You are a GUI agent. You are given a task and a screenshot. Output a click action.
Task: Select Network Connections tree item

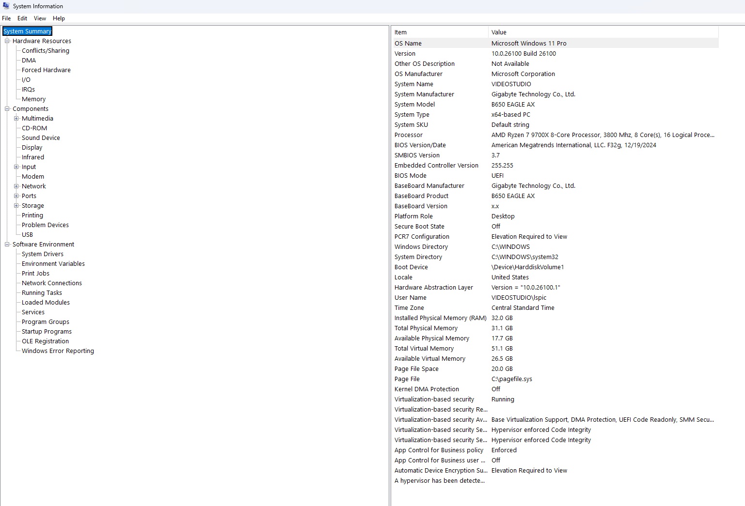click(52, 283)
